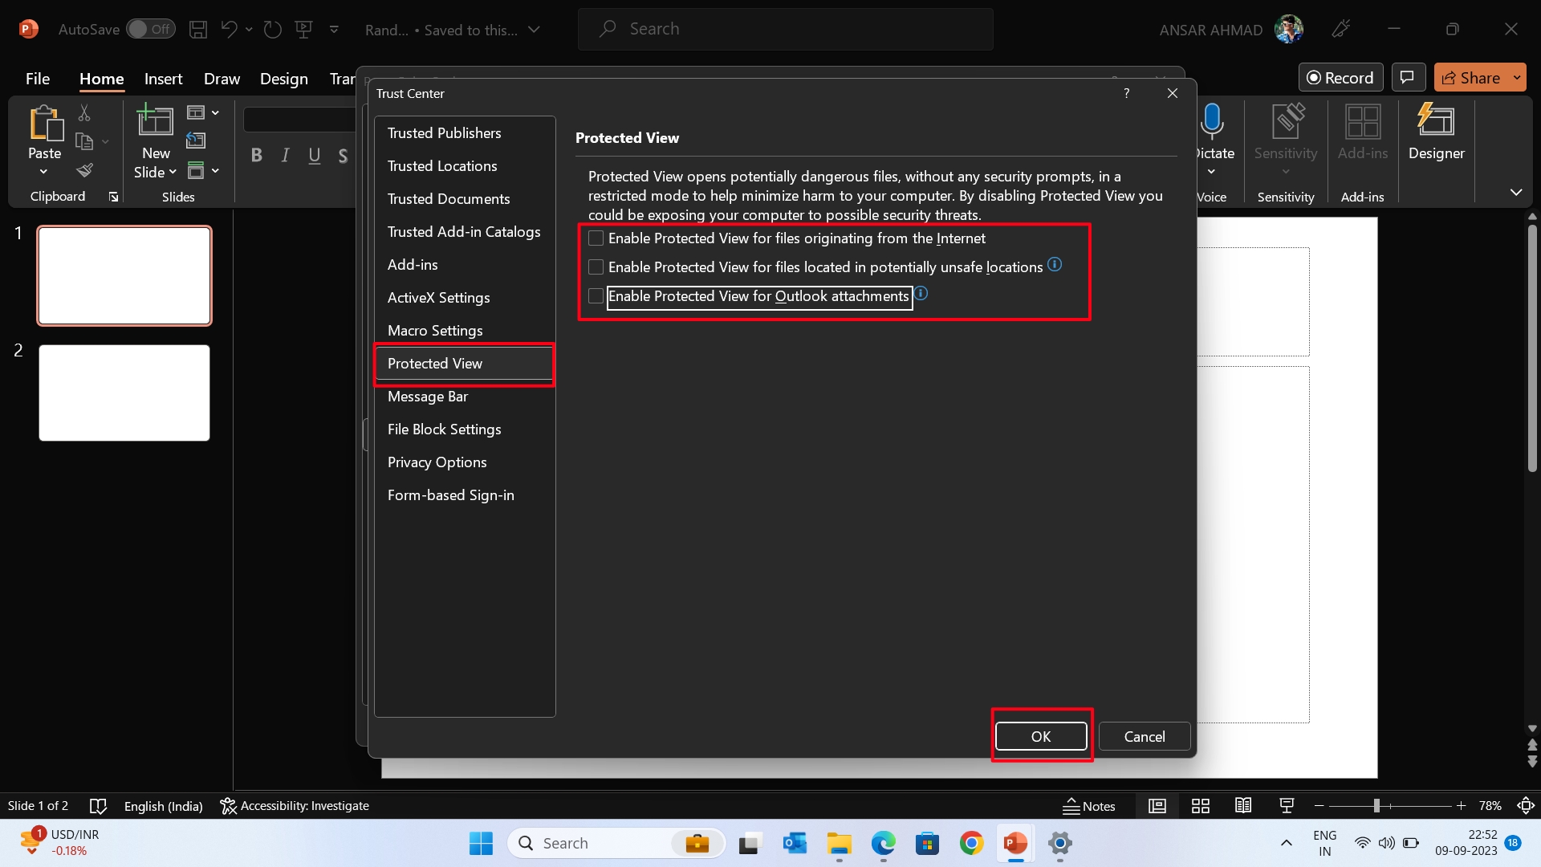Select the Format Painter icon
The image size is (1541, 867).
tap(85, 170)
